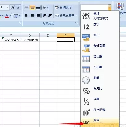Select column D header

coord(30,35)
